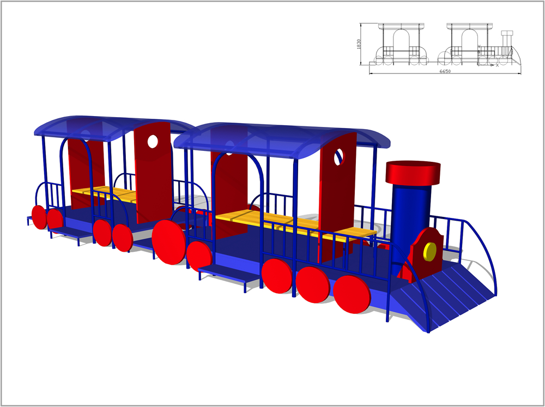Select the yellow bench in the rear carriage
The image size is (545, 407).
pos(104,193)
